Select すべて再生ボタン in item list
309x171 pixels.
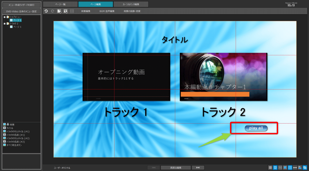tap(12, 145)
